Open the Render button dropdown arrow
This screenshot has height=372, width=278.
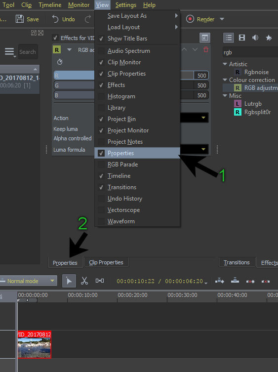click(x=222, y=19)
